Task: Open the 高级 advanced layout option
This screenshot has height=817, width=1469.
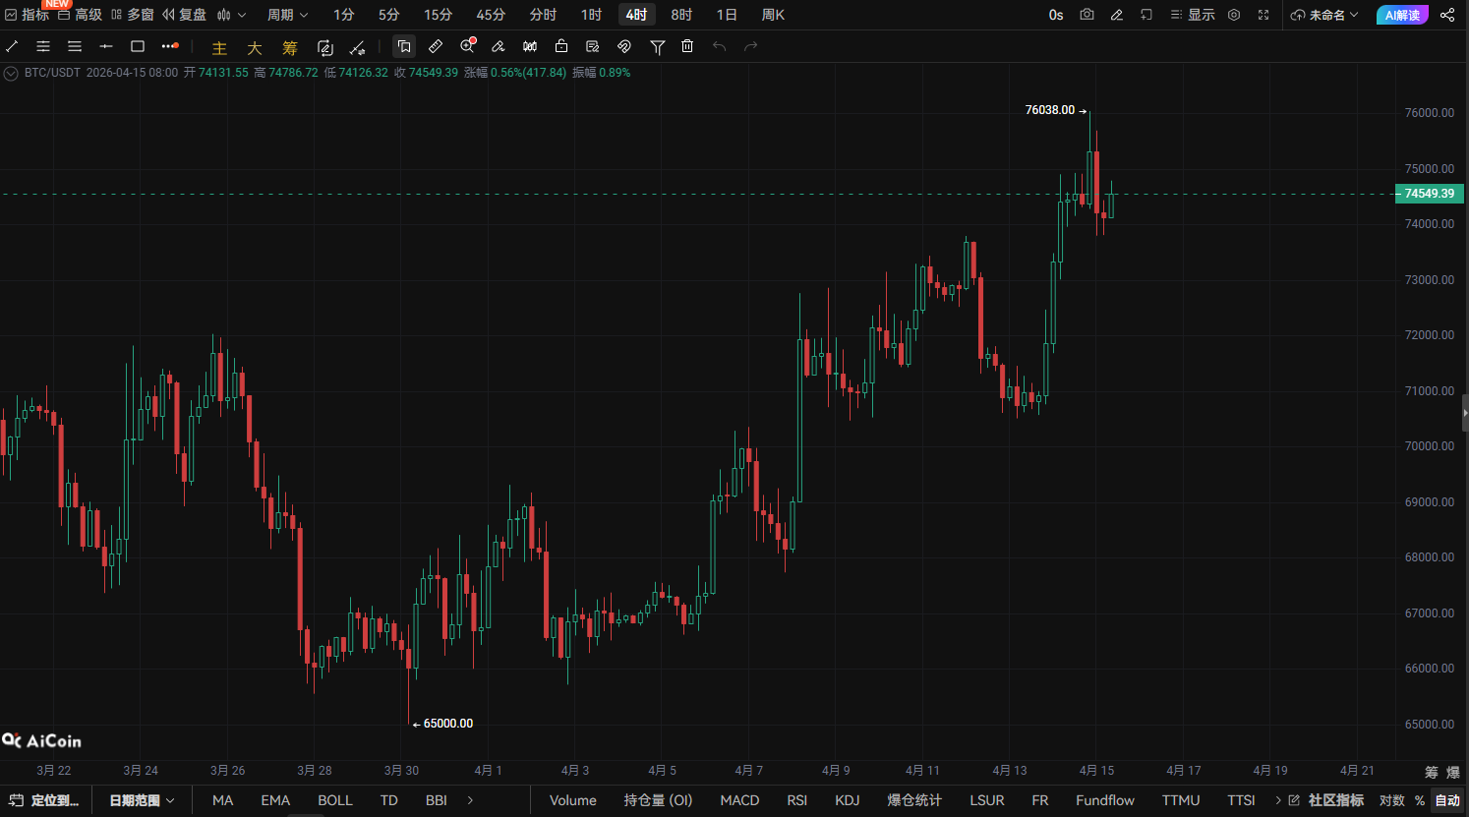Action: (x=80, y=15)
